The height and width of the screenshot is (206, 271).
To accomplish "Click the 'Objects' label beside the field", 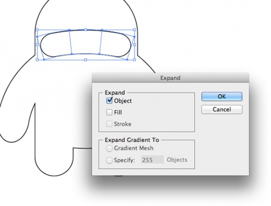I will point(177,160).
